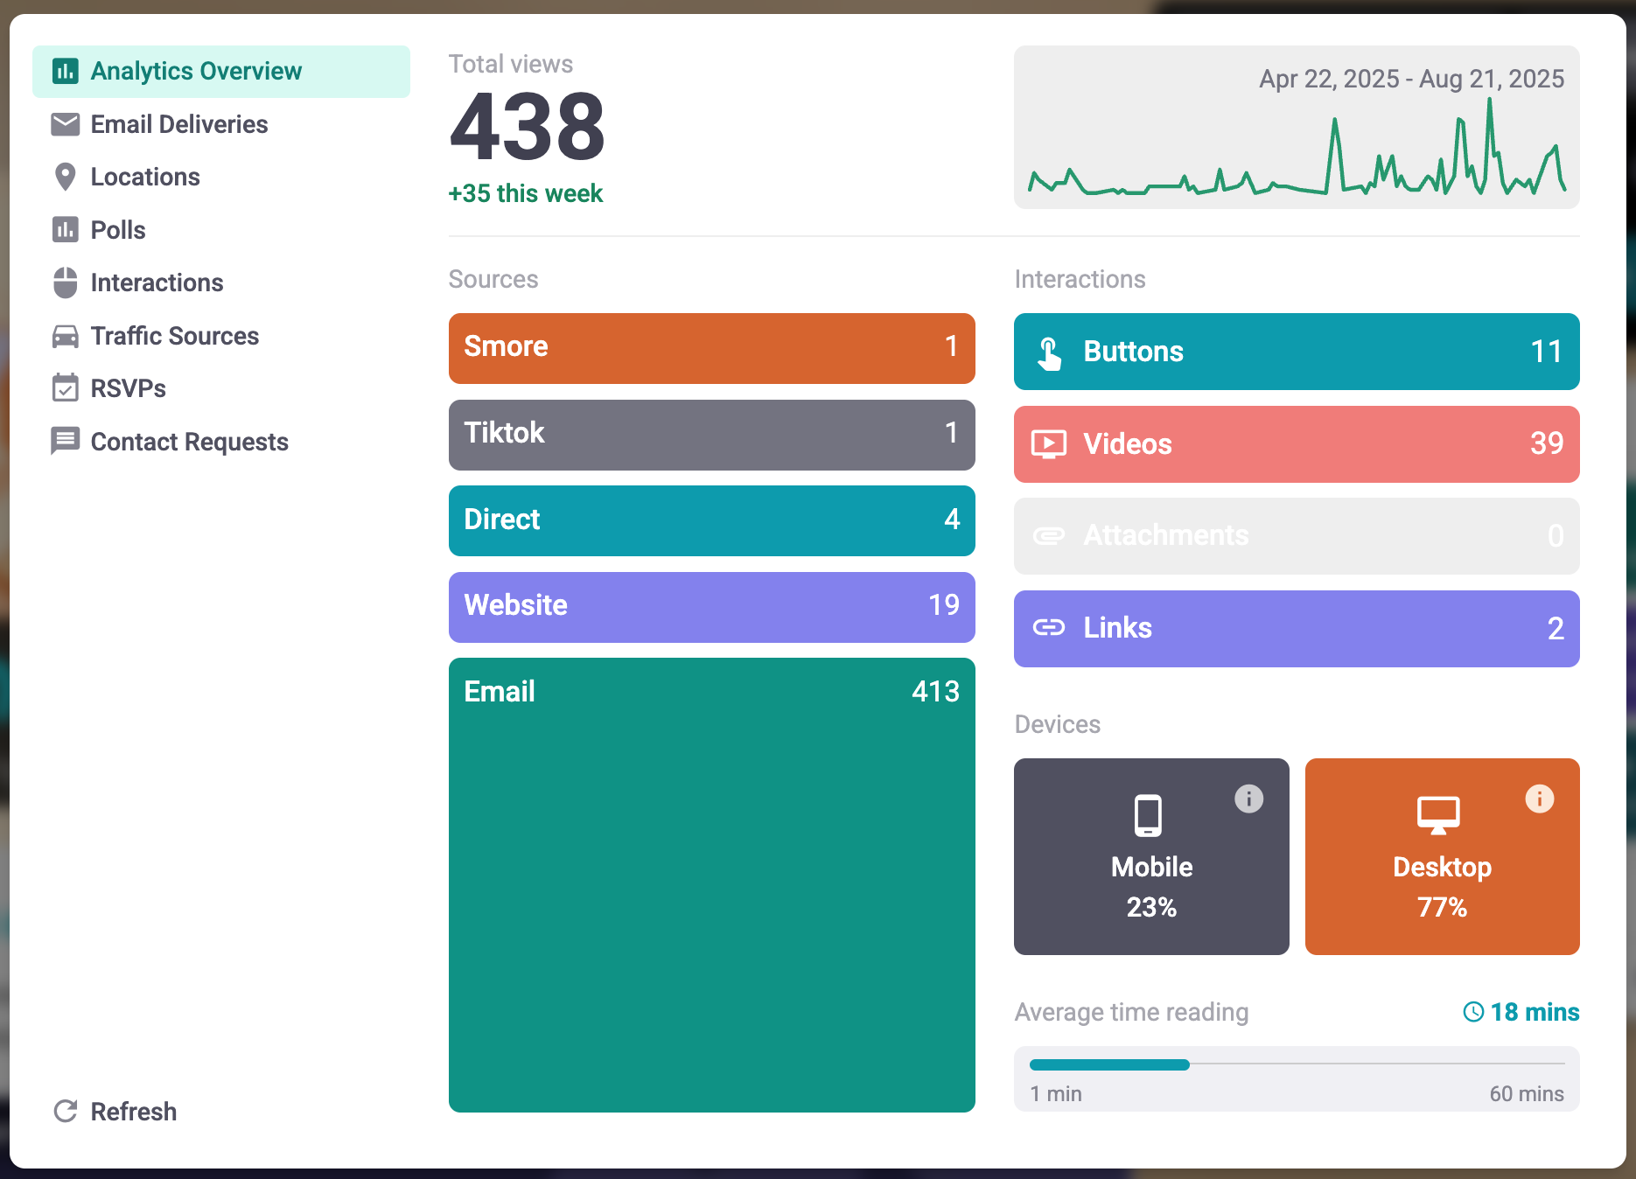Click the Email source block
Image resolution: width=1636 pixels, height=1179 pixels.
[x=711, y=884]
